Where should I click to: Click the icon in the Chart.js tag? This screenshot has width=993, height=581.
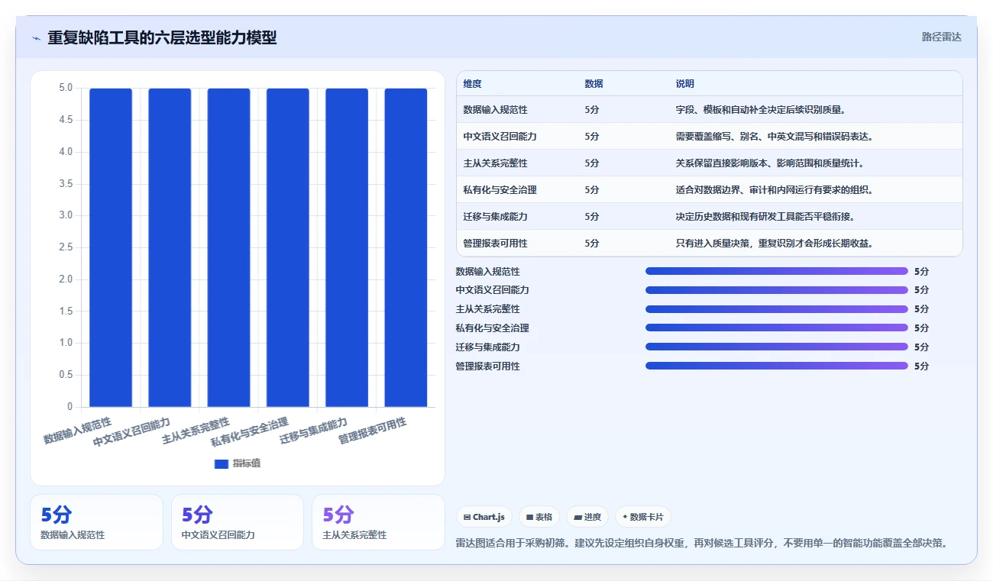click(x=467, y=517)
